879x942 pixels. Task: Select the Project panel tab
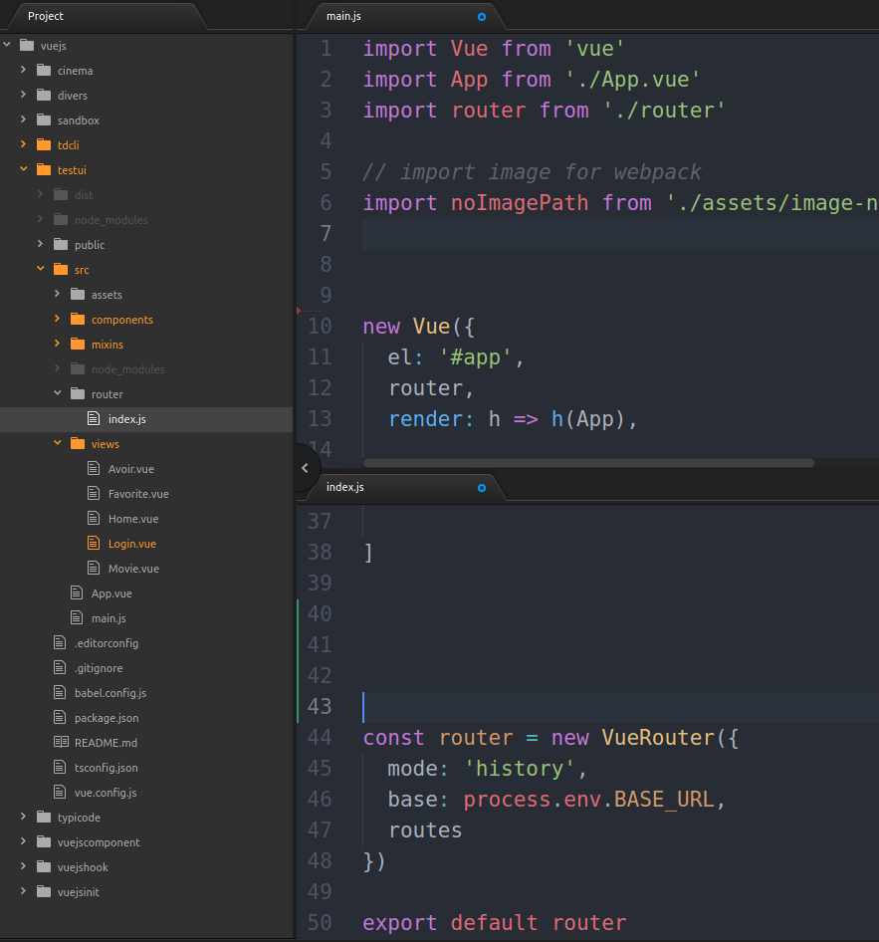point(46,17)
